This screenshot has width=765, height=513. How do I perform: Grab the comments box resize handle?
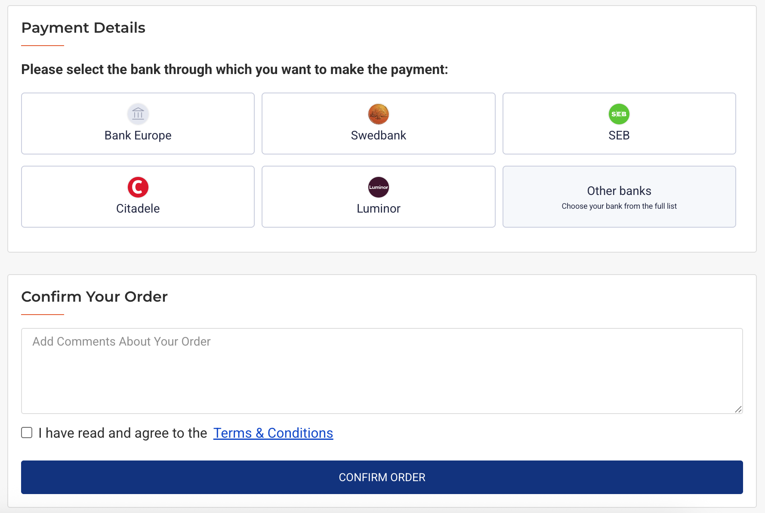738,409
